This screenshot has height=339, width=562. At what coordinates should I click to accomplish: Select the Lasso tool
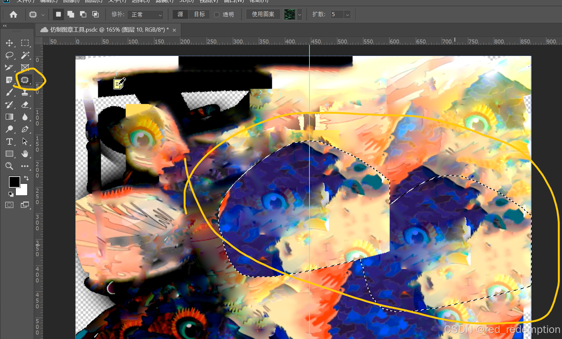point(9,55)
